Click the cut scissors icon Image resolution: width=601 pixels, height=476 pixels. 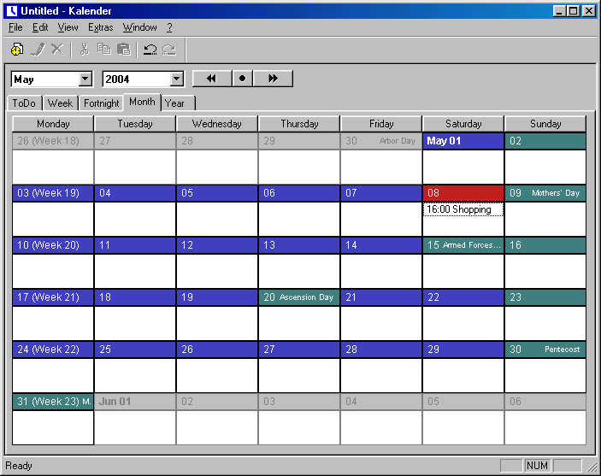pyautogui.click(x=85, y=49)
